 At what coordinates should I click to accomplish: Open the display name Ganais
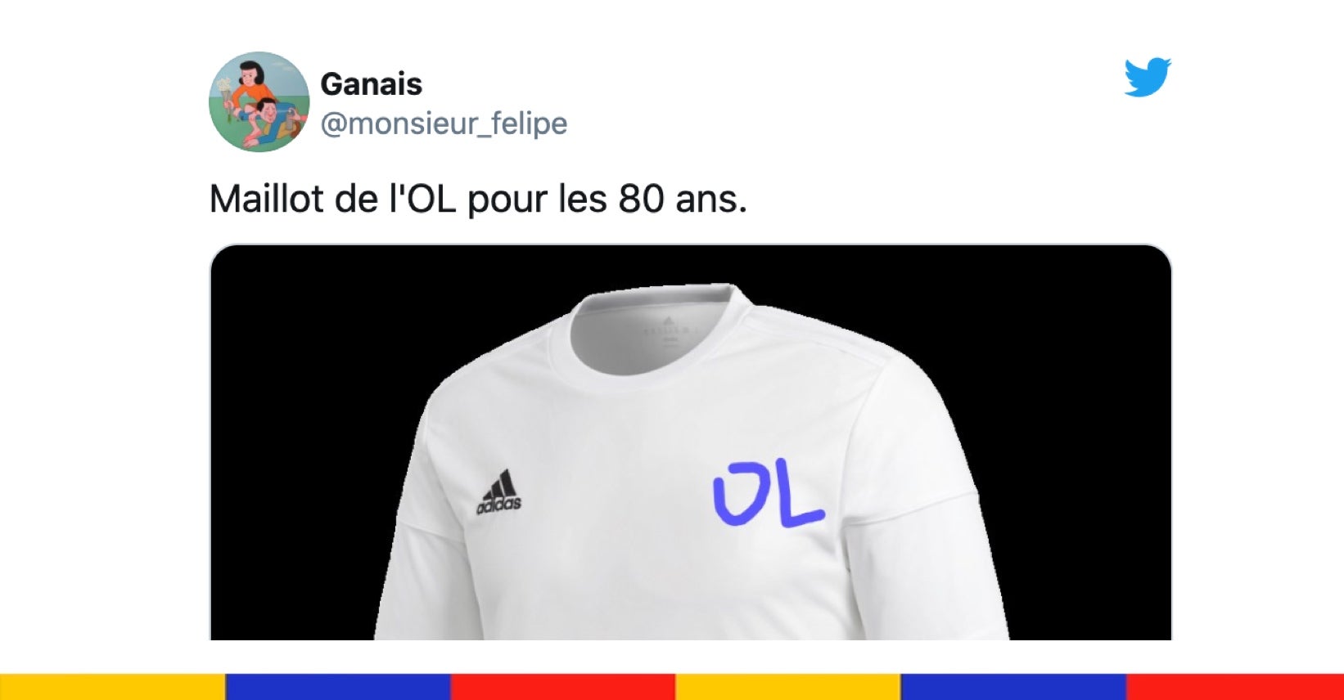(371, 83)
